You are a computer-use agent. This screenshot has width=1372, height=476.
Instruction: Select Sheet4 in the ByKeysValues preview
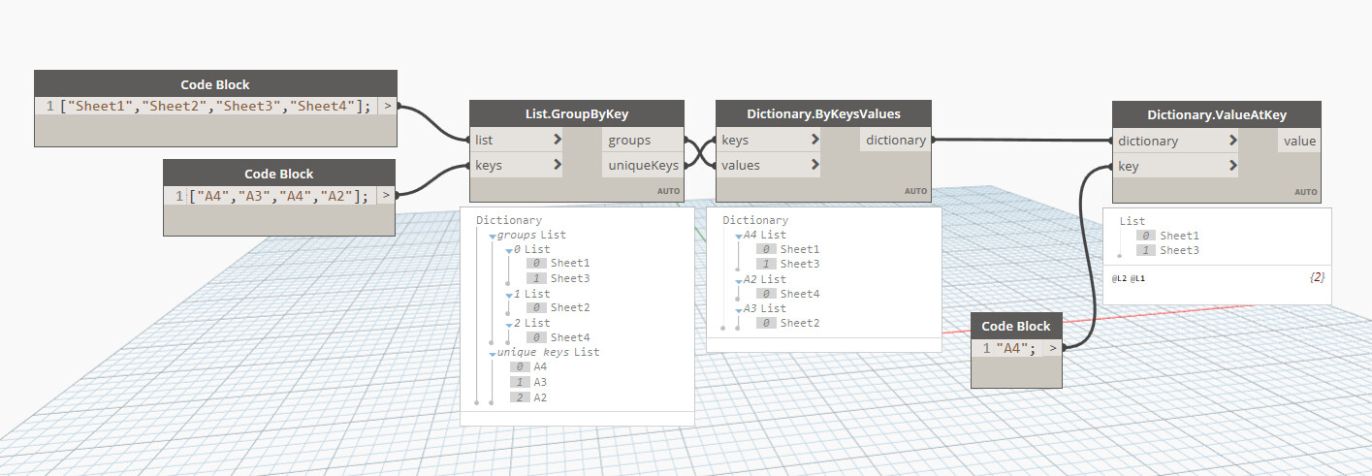coord(800,294)
